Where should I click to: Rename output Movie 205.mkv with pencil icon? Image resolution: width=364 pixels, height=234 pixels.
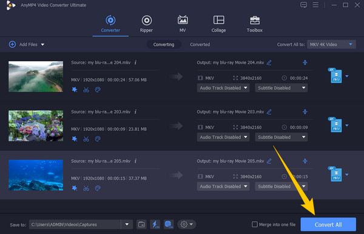pos(269,161)
